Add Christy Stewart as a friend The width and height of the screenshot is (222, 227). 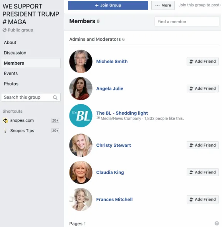coord(202,145)
